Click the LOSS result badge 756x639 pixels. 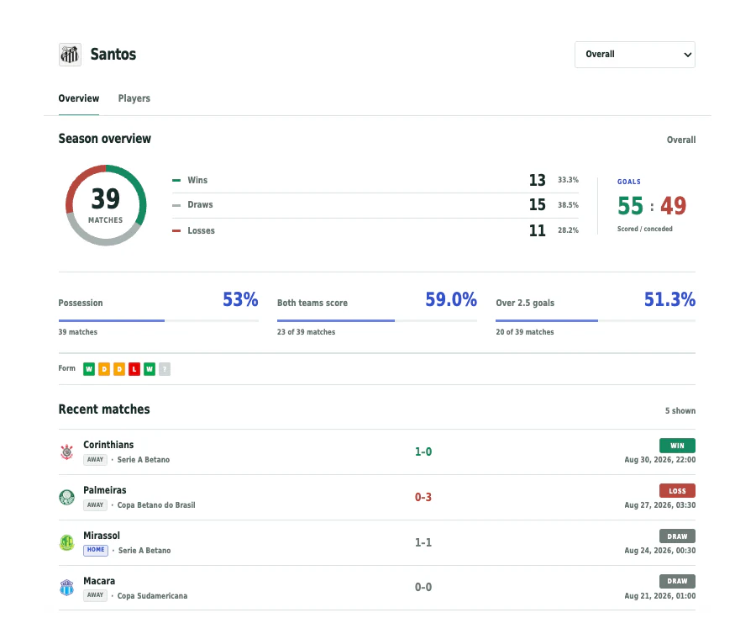coord(677,491)
